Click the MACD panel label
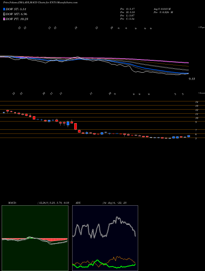The height and width of the screenshot is (271, 205). pos(12,203)
